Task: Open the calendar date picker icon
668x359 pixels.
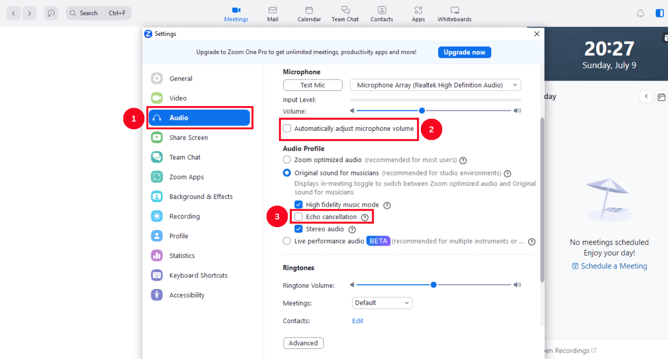Action: tap(662, 96)
